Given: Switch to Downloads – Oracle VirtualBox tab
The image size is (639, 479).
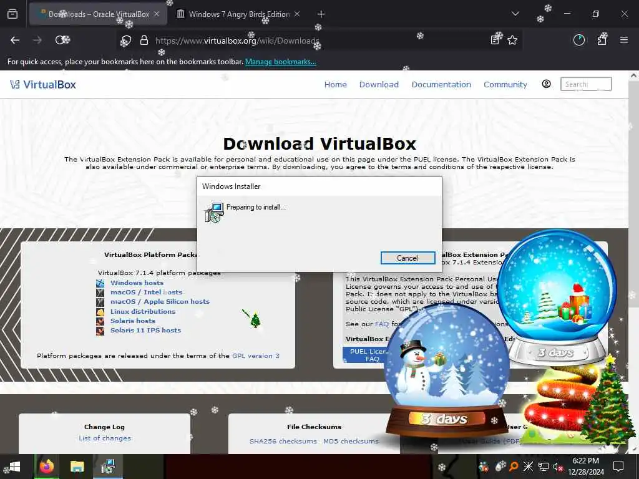Looking at the screenshot, I should point(98,14).
